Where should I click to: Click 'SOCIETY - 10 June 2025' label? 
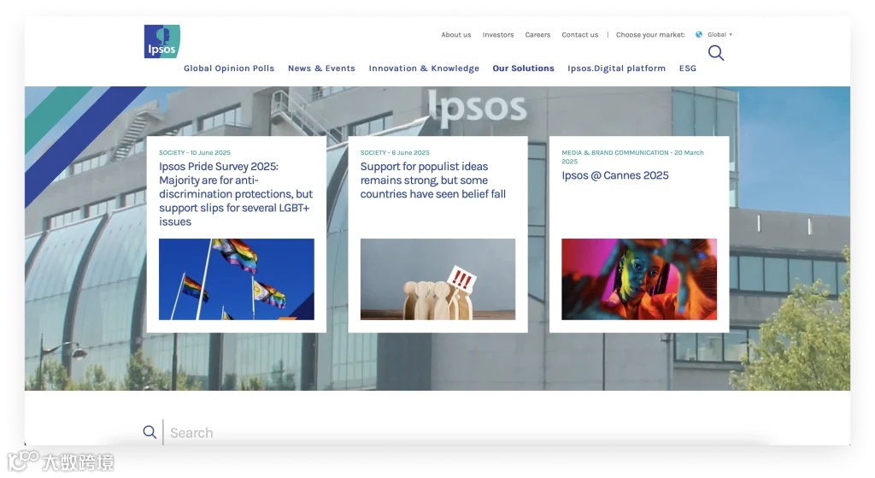tap(195, 152)
